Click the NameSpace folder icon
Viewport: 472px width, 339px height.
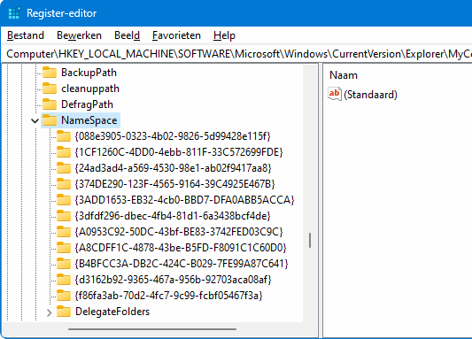click(50, 120)
